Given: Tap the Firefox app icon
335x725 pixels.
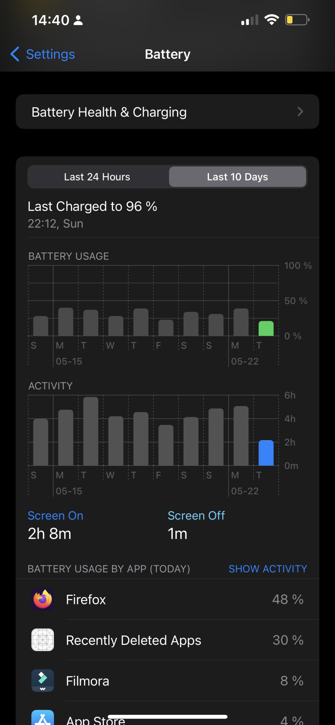Looking at the screenshot, I should 43,599.
